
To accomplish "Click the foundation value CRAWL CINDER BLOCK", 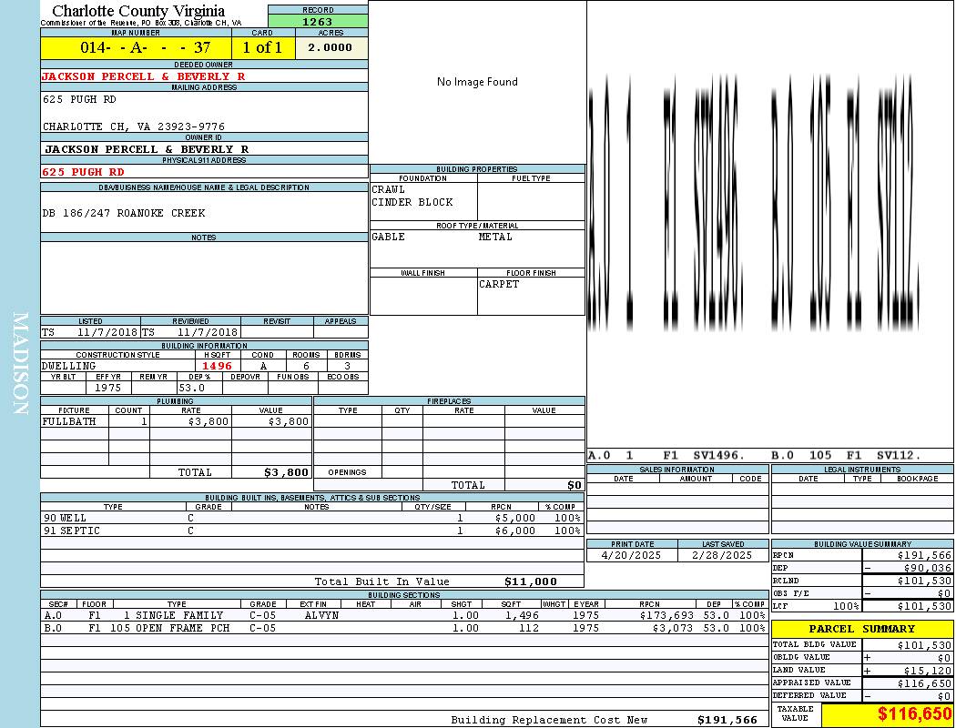I will 412,196.
